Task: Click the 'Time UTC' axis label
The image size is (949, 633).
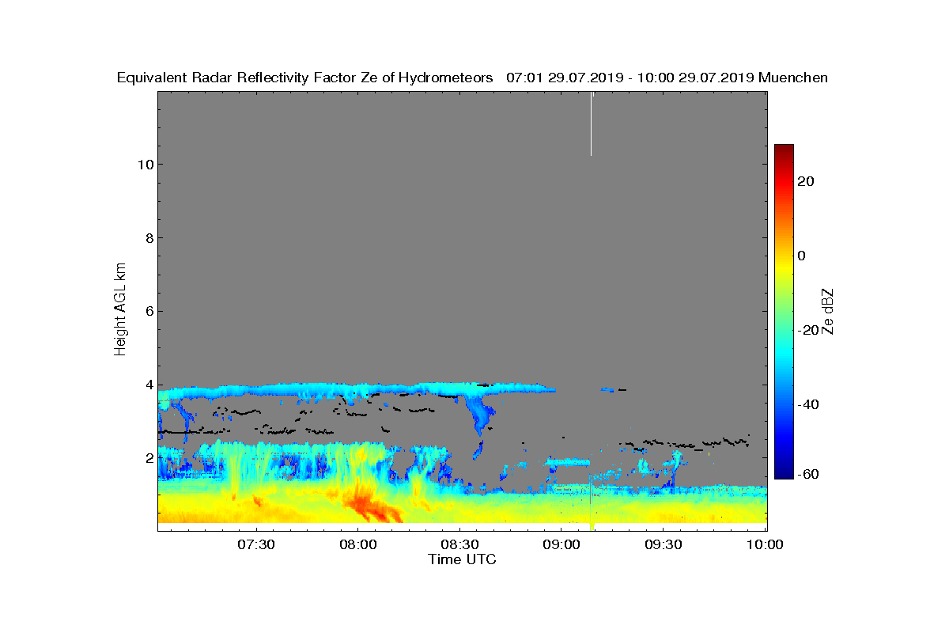Action: click(462, 559)
